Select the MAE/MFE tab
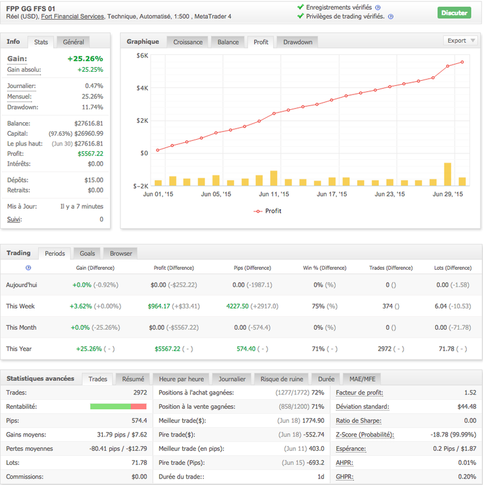483x485 pixels. pyautogui.click(x=362, y=379)
